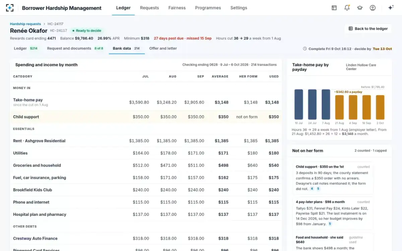Open reference 4 in the Child support card
This screenshot has width=402, height=251.
click(x=312, y=189)
